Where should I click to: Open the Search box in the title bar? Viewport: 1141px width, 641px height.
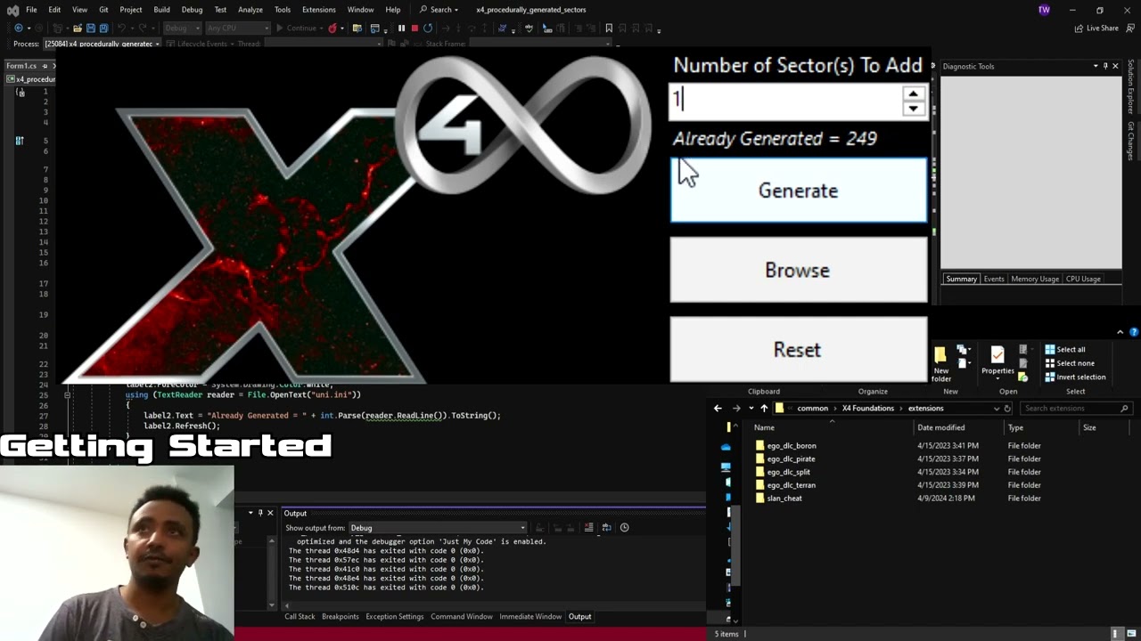pyautogui.click(x=439, y=10)
